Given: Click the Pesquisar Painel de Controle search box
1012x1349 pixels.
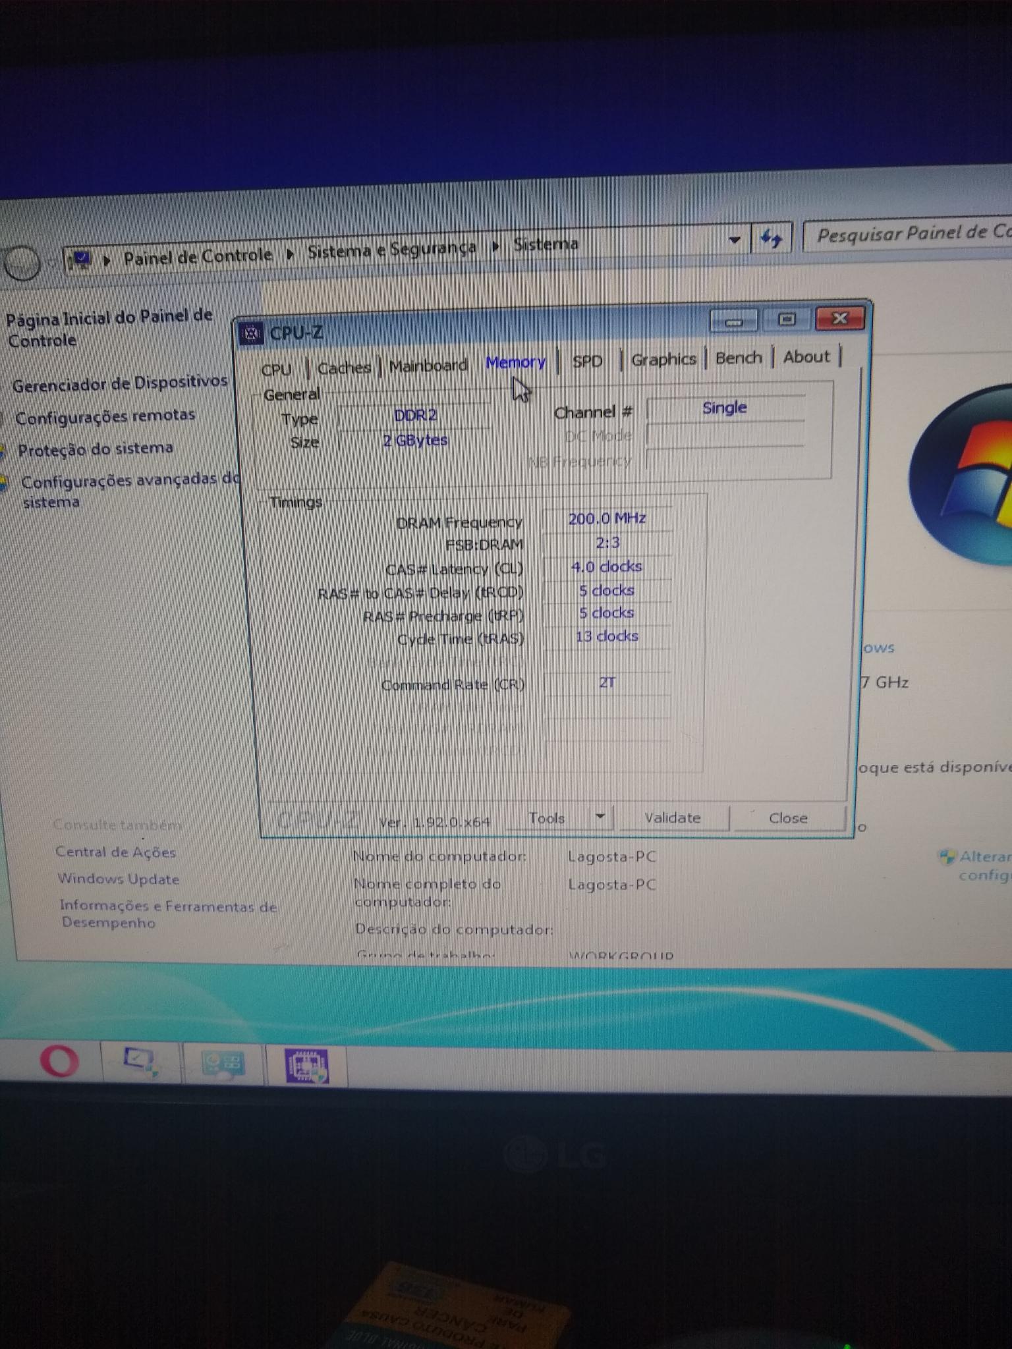Looking at the screenshot, I should [908, 234].
